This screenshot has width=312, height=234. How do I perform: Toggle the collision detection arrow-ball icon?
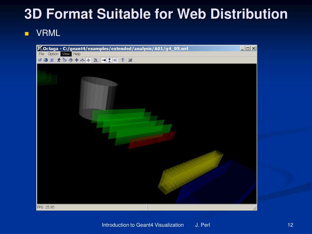[104, 60]
